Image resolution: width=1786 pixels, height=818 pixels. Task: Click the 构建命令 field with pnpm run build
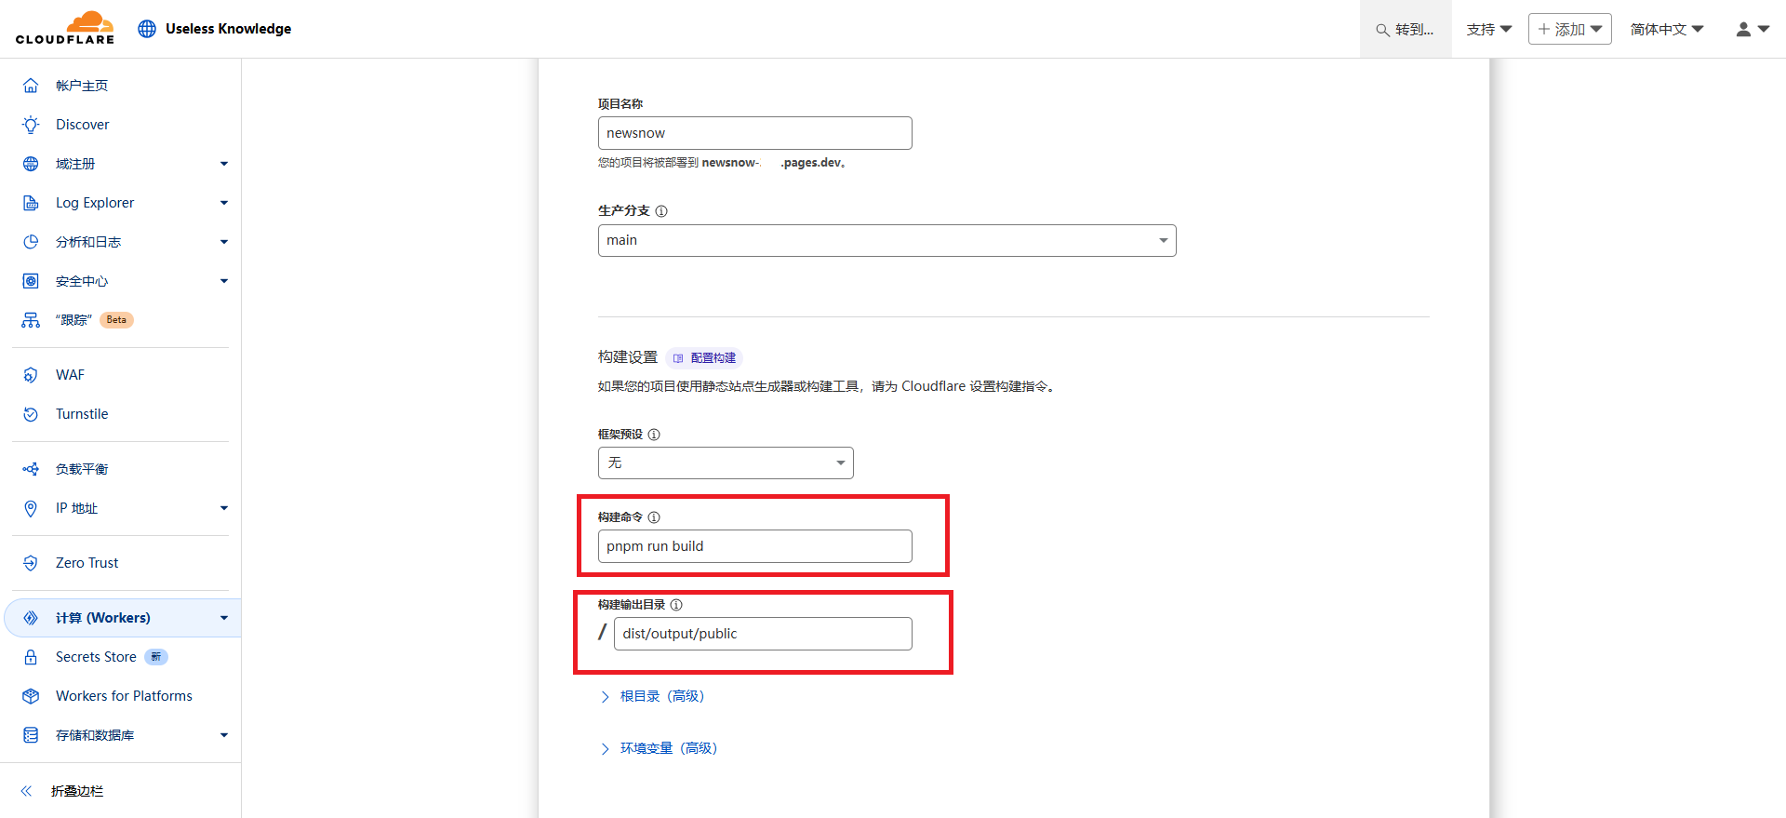point(754,546)
